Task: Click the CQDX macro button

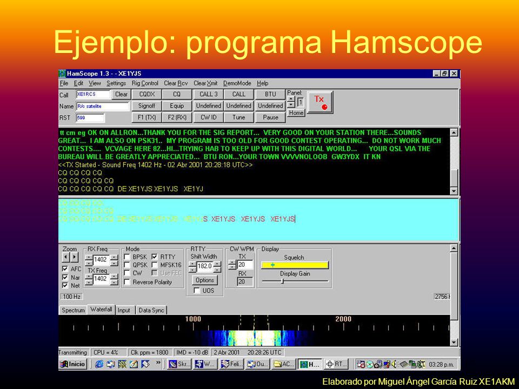Action: point(147,94)
